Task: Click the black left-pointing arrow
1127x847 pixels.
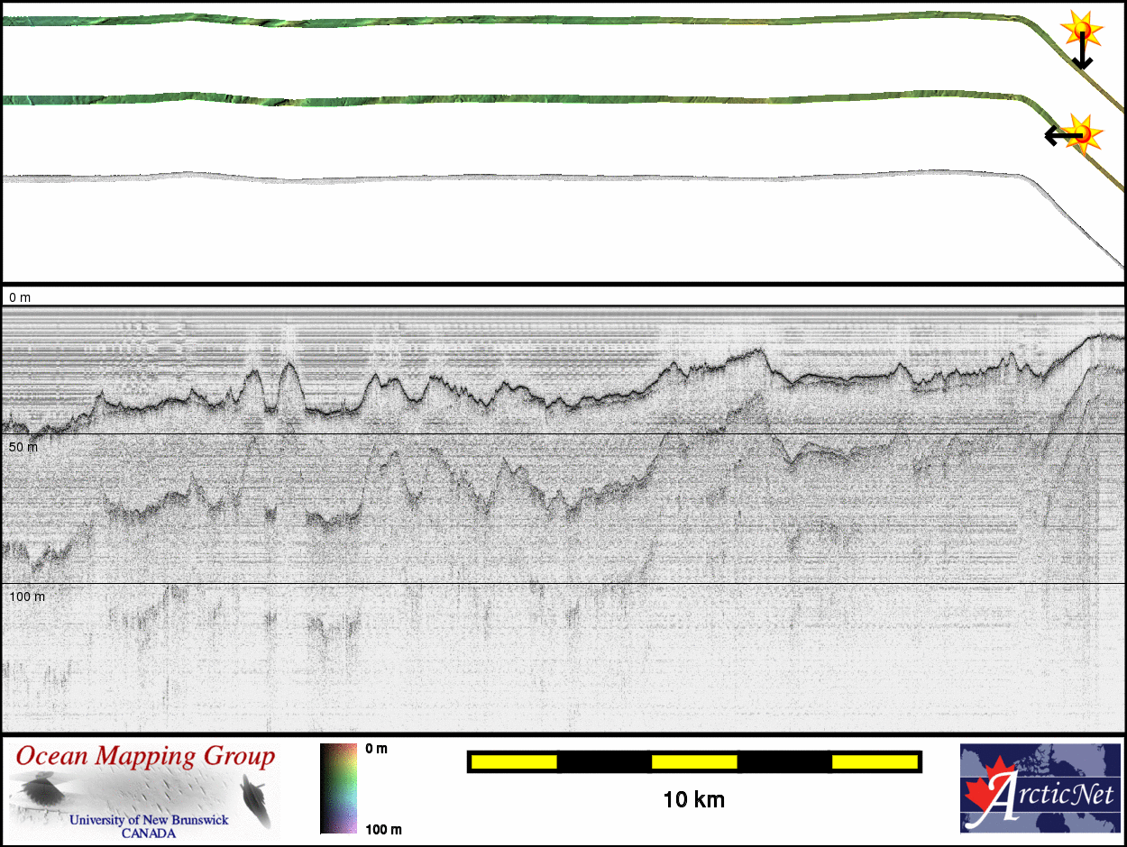Action: pyautogui.click(x=1059, y=136)
